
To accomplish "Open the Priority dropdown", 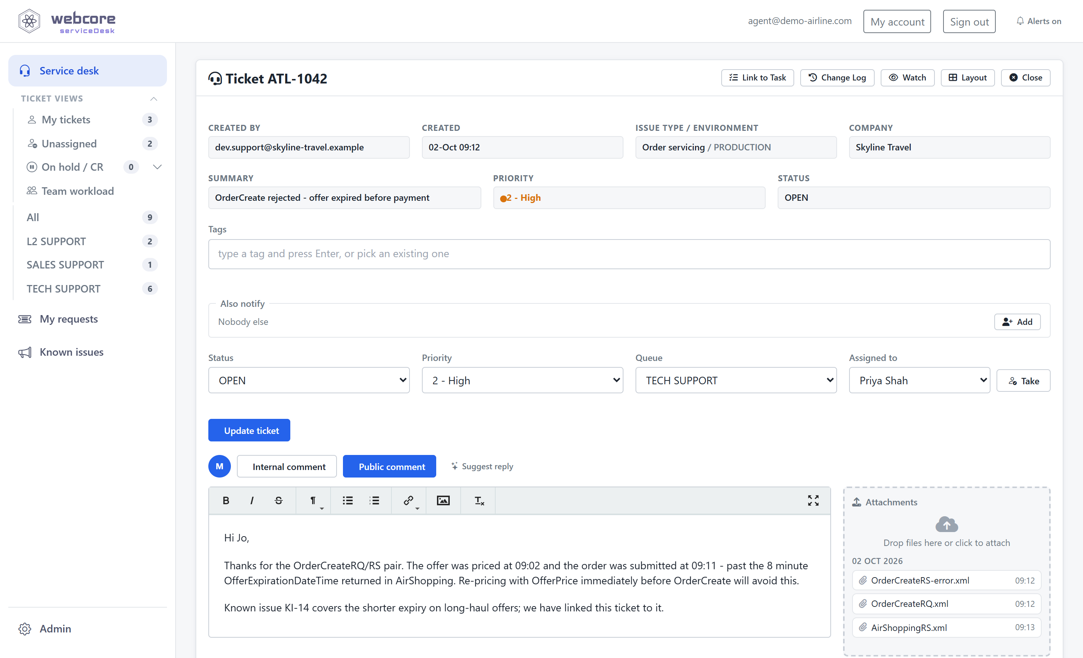I will pos(522,380).
